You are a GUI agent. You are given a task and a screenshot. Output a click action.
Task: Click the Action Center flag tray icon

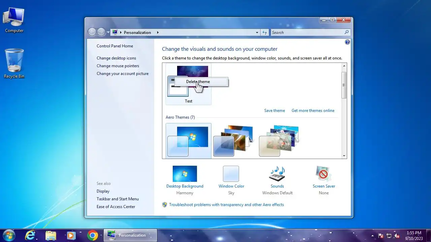(x=381, y=236)
